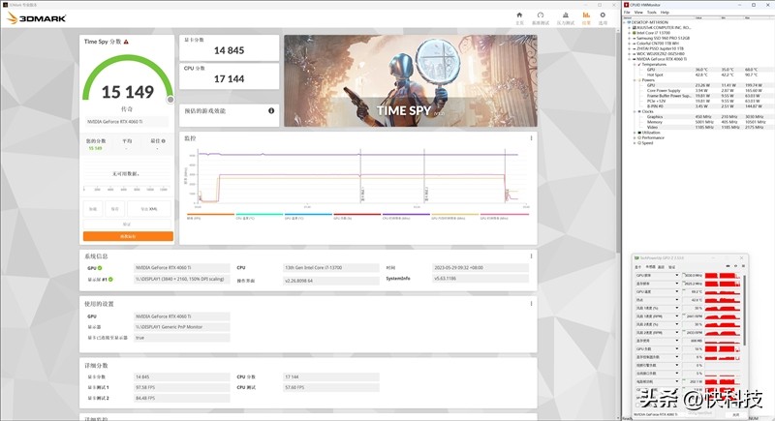This screenshot has width=775, height=421.
Task: Click the green check icon beside GPU in system info
Action: point(100,268)
